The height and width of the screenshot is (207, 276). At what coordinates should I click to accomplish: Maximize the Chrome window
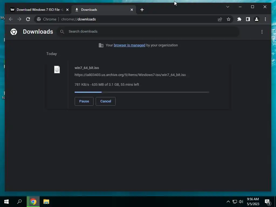(x=252, y=7)
